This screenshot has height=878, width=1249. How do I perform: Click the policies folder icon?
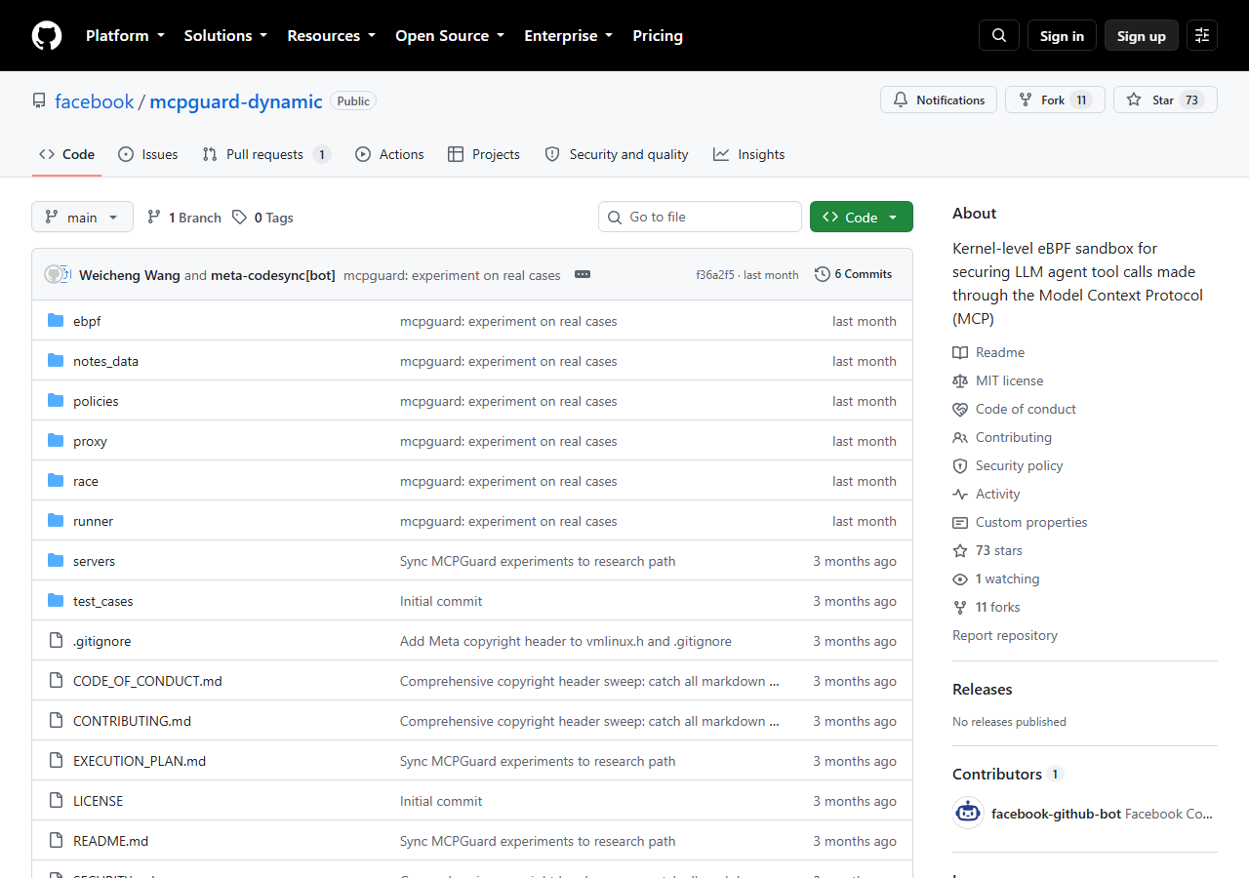pos(56,401)
